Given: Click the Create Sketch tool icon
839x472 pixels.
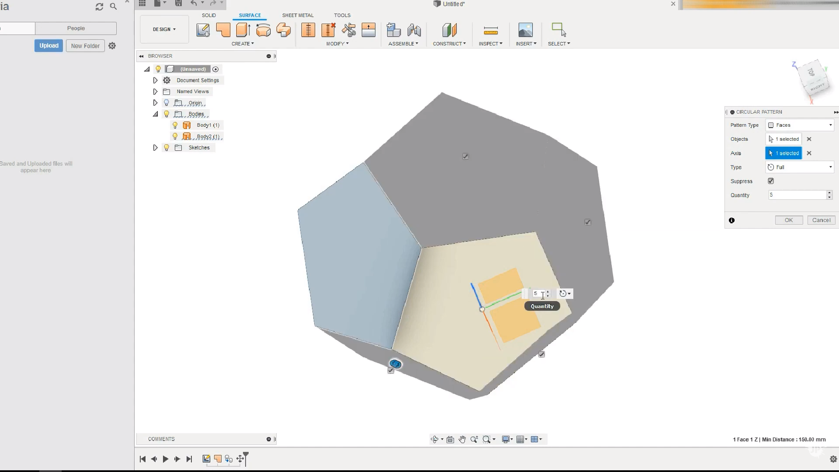Looking at the screenshot, I should pyautogui.click(x=203, y=30).
